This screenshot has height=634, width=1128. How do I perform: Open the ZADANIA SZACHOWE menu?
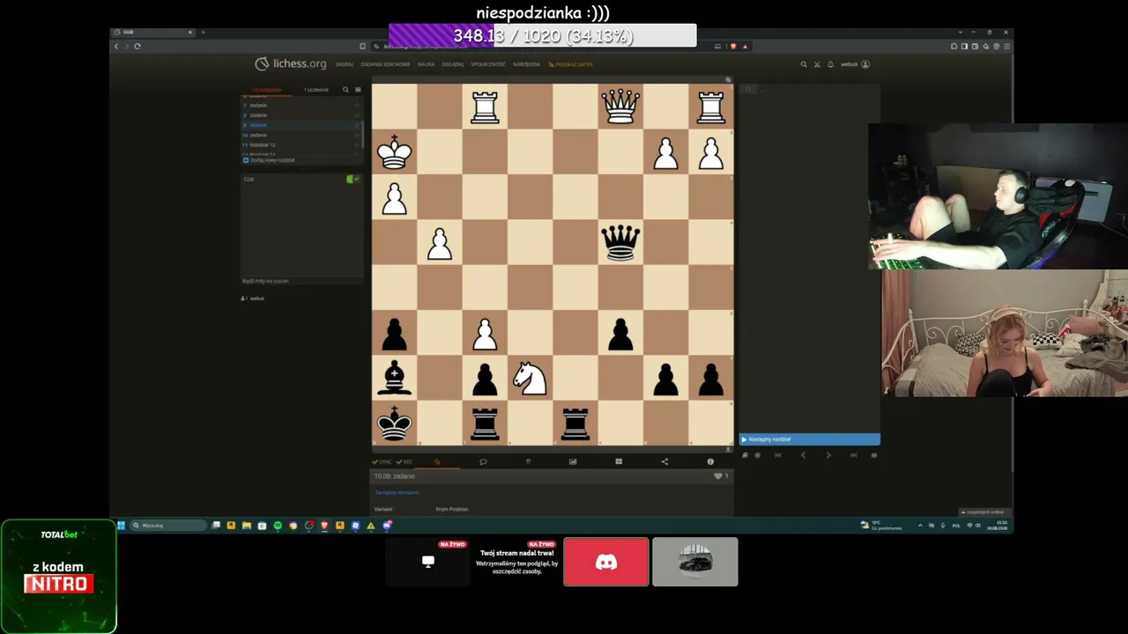point(385,64)
